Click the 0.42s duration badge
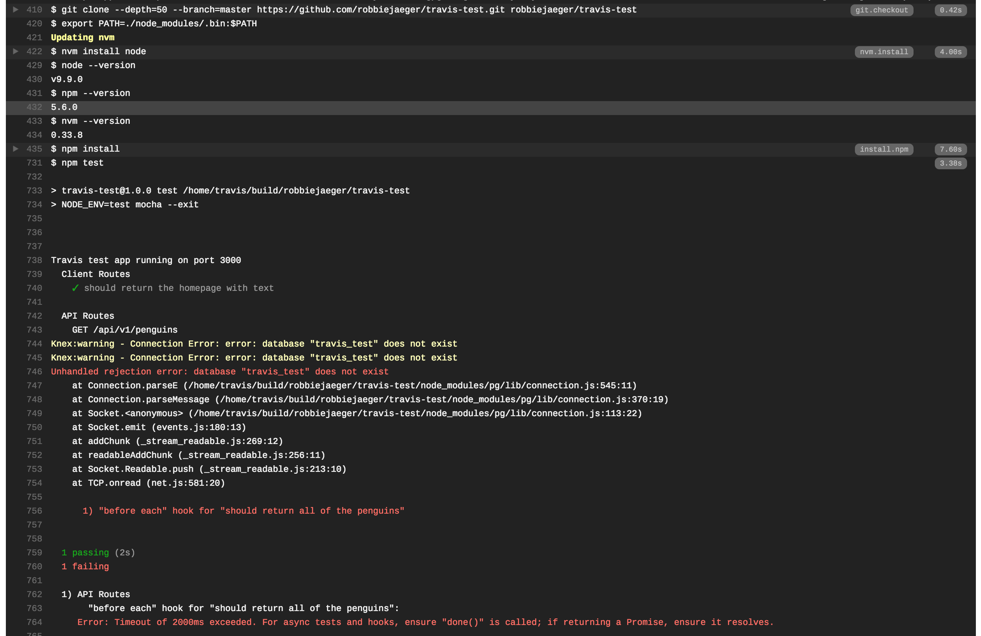This screenshot has height=636, width=981. coord(950,10)
